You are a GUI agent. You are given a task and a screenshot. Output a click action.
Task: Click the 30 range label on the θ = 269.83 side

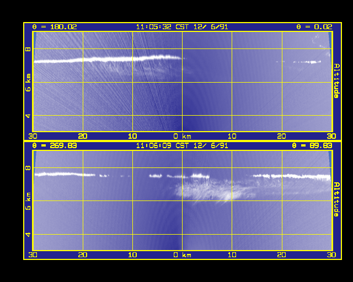coord(33,255)
